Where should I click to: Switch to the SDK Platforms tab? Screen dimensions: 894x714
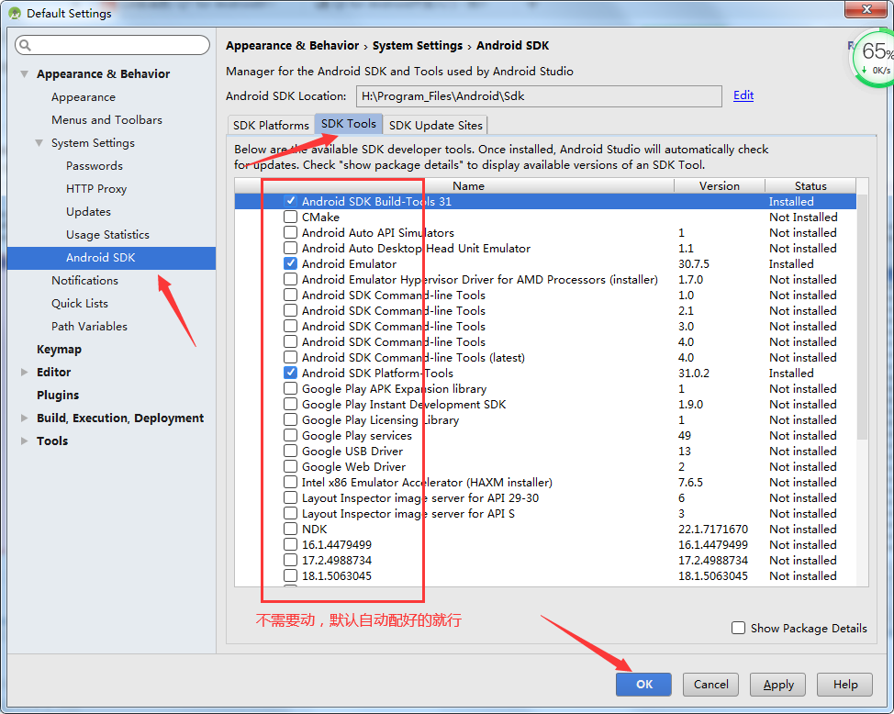coord(271,125)
